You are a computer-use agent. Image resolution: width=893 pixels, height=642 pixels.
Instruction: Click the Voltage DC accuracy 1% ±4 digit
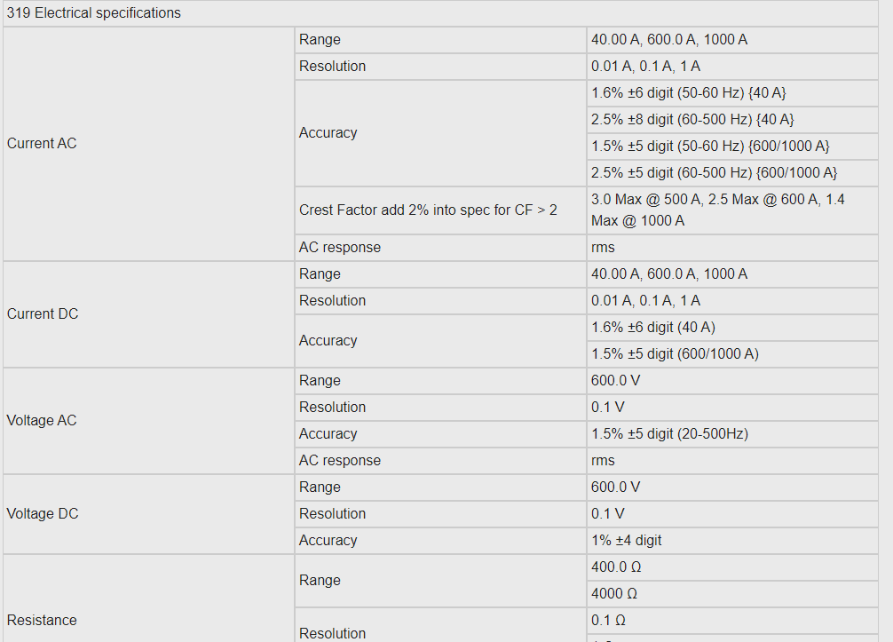click(x=732, y=541)
